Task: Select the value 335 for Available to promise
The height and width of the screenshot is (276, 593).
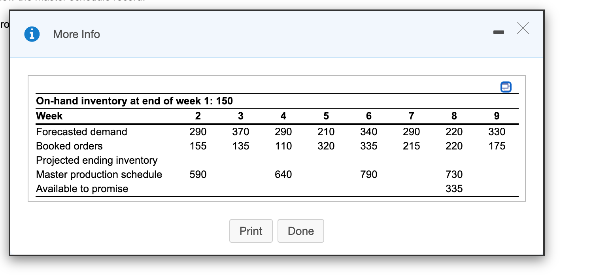Action: point(454,189)
